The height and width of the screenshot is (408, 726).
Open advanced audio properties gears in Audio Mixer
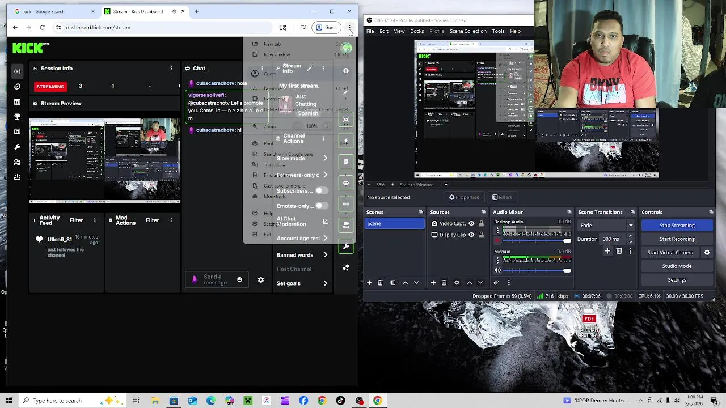tap(496, 283)
